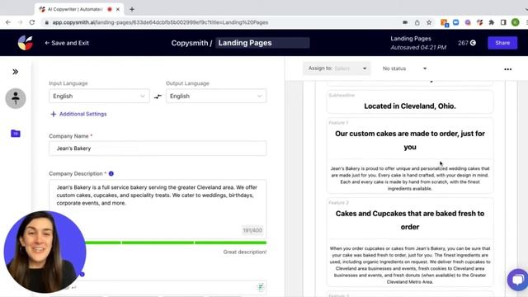Click the Feature 1 wedding cakes paragraph
Viewport: 528px width, 297px height.
pyautogui.click(x=410, y=178)
